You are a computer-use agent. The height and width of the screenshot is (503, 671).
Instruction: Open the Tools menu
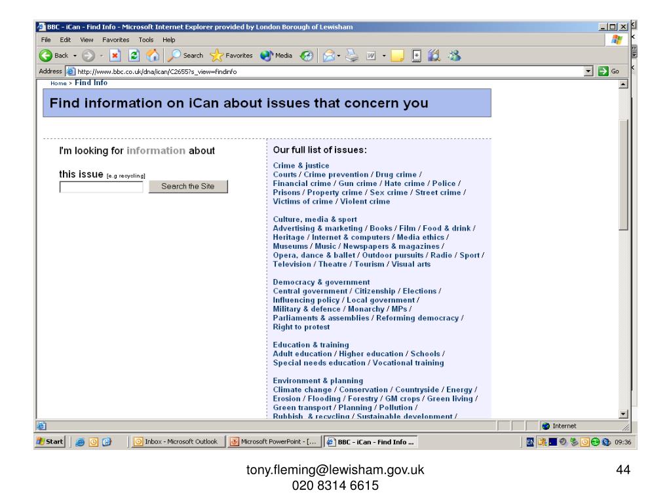tap(146, 40)
